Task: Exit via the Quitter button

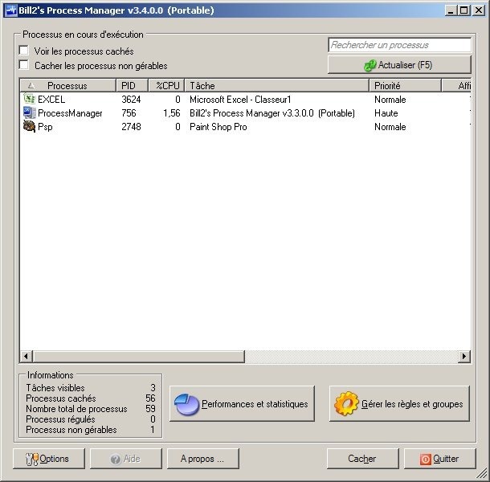Action: pos(440,459)
